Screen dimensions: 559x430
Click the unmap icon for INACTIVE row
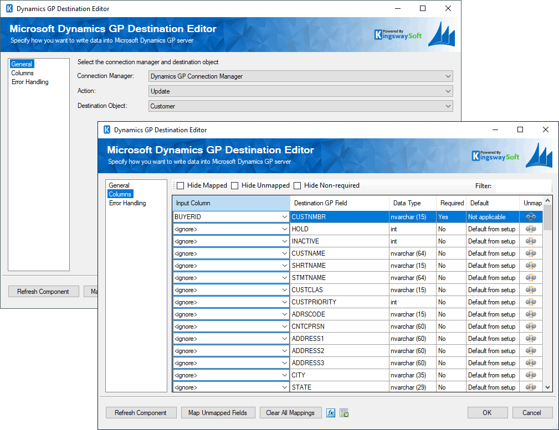click(x=531, y=241)
